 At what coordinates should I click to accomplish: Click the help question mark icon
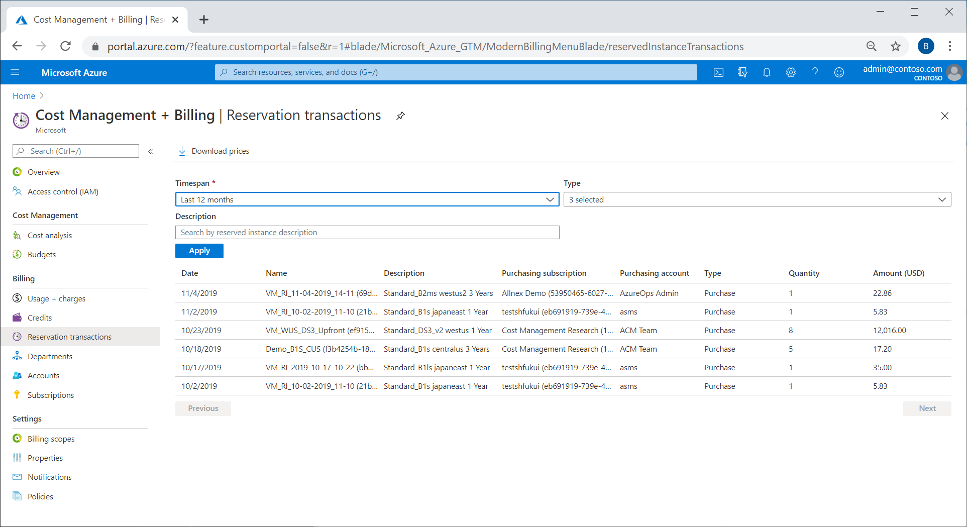tap(815, 72)
